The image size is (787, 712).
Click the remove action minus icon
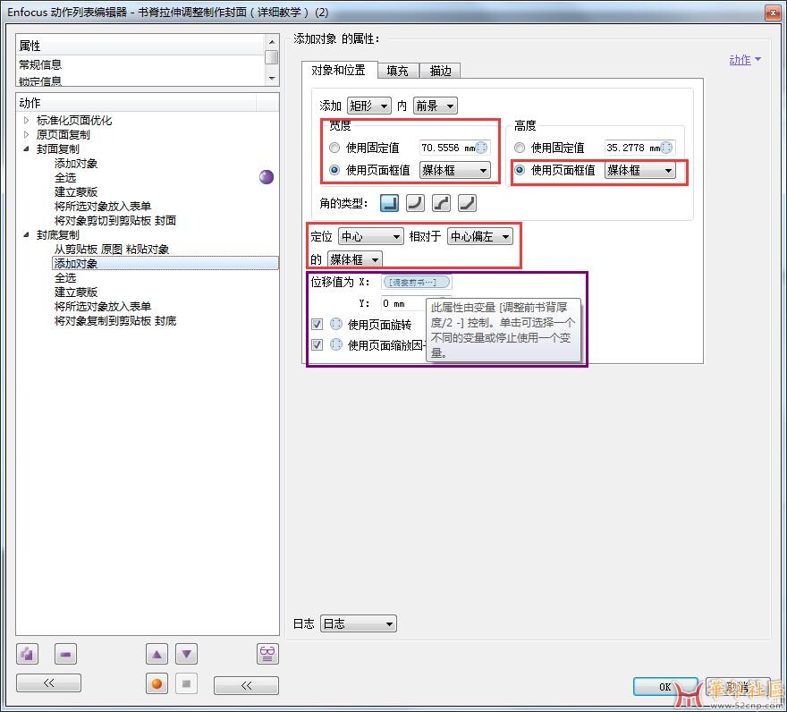[x=65, y=654]
